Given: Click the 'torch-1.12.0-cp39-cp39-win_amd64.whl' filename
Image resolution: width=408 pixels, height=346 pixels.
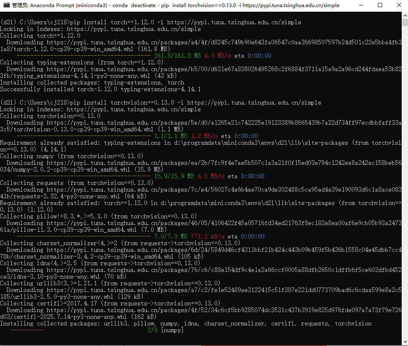Looking at the screenshot, I should click(73, 49).
